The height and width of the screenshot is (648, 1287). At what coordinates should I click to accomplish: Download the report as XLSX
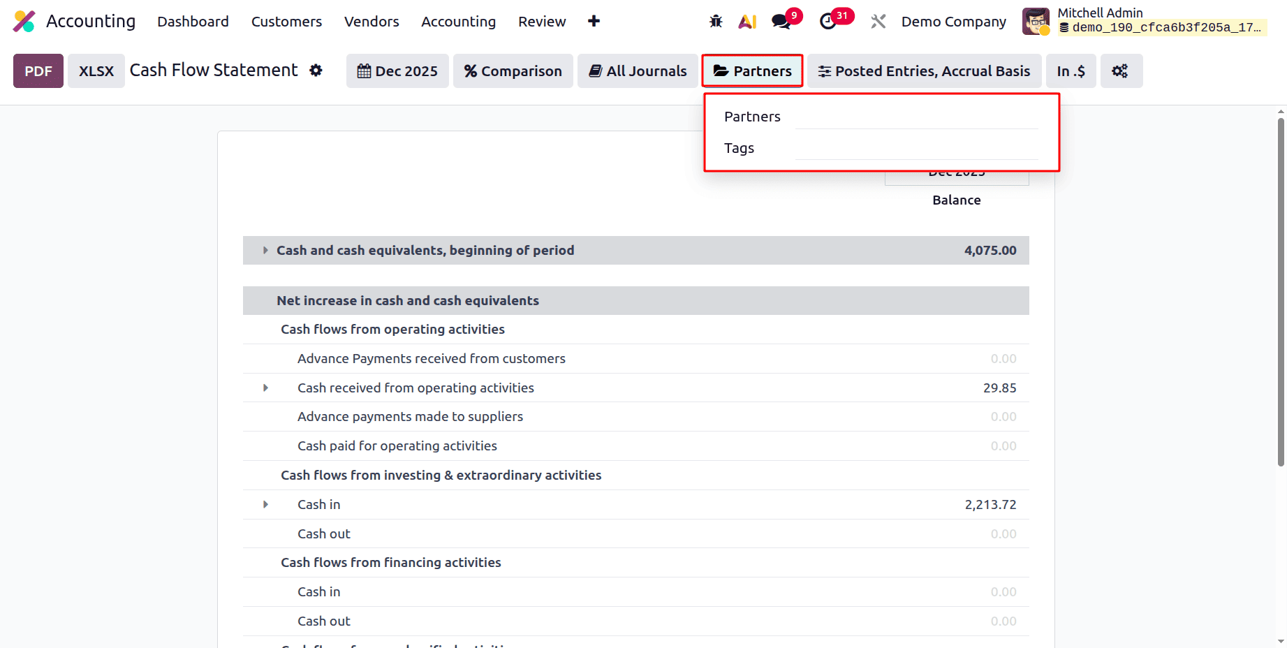coord(96,70)
